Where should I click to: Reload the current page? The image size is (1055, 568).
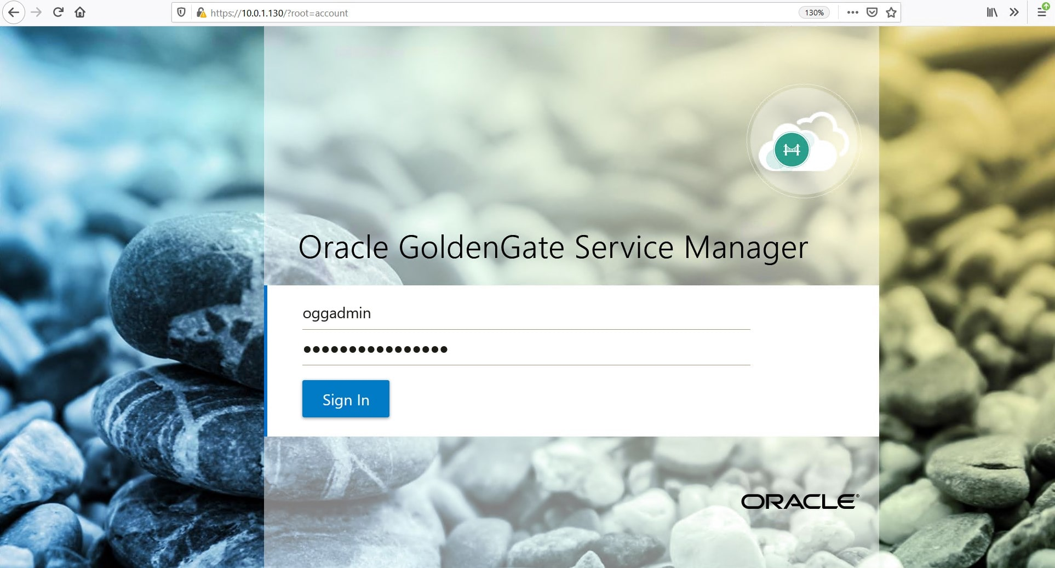pyautogui.click(x=58, y=13)
